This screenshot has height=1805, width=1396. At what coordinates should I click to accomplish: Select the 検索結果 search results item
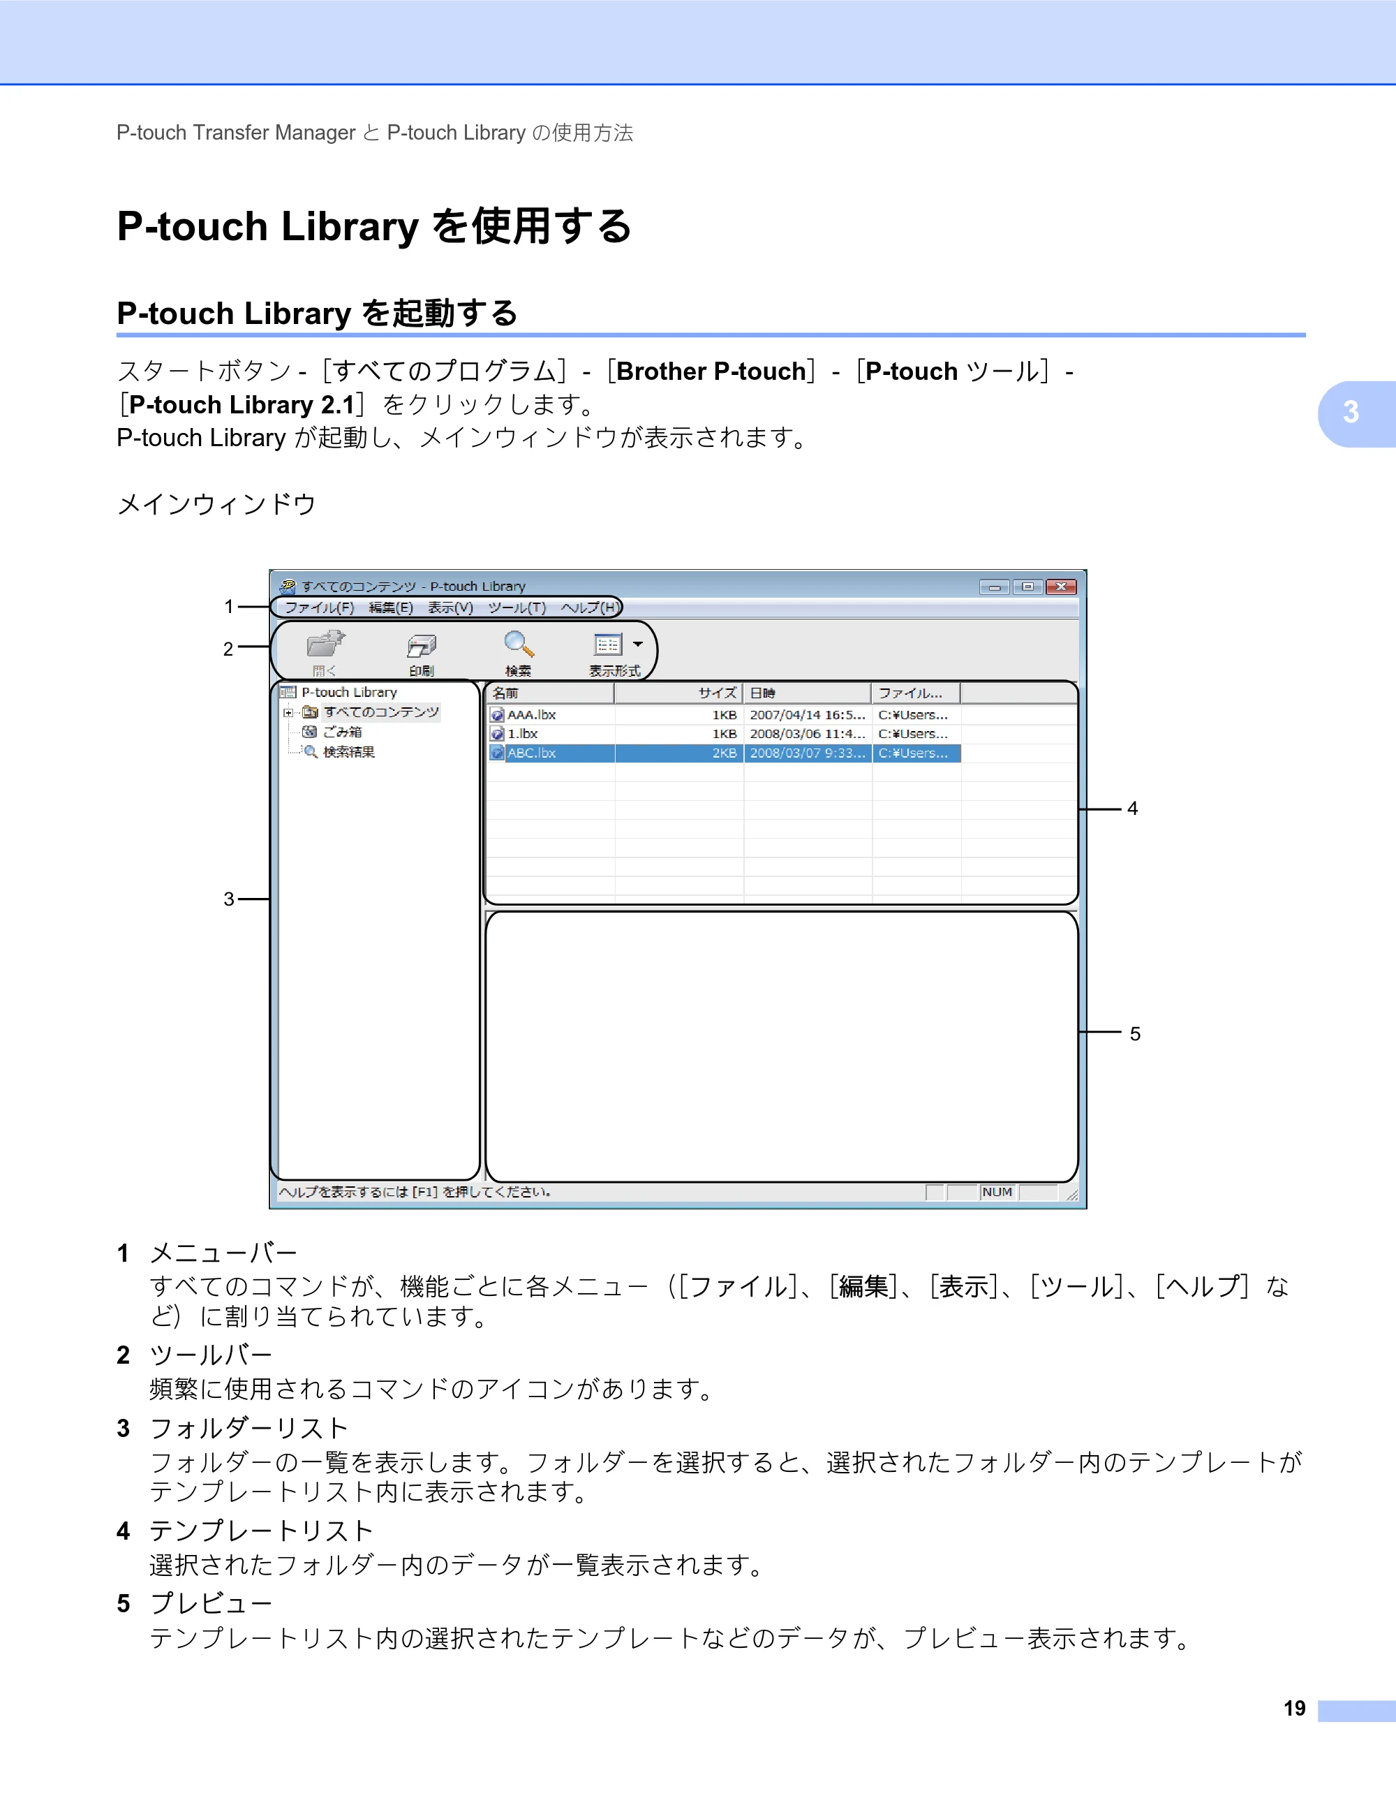click(348, 752)
